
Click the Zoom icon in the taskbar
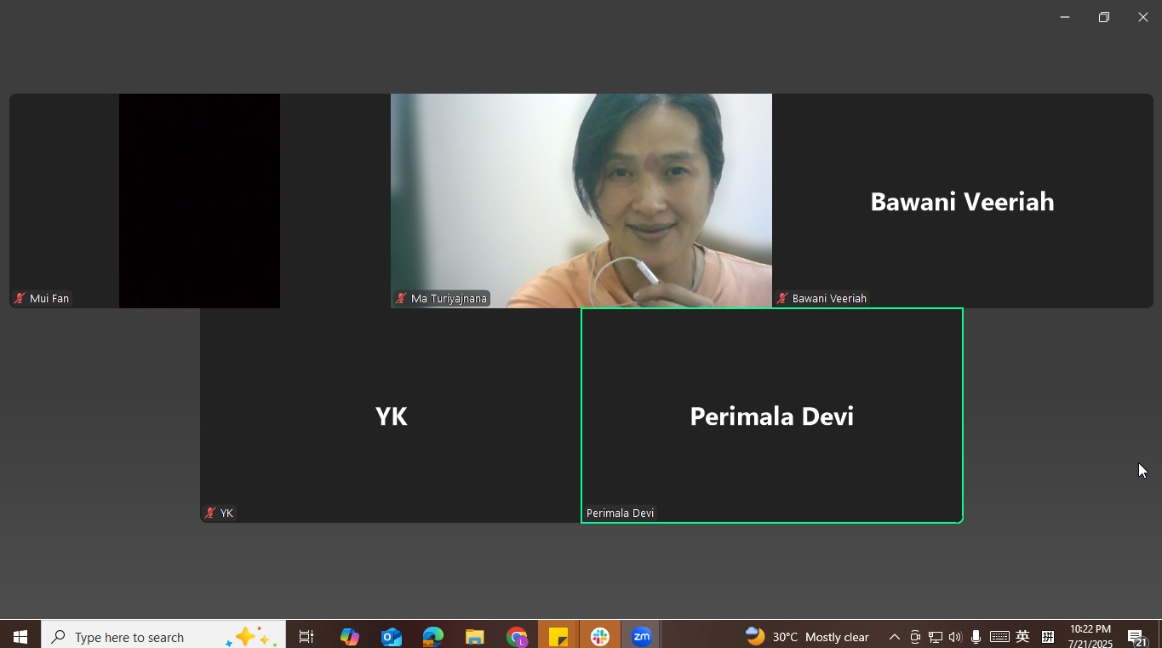pos(641,636)
